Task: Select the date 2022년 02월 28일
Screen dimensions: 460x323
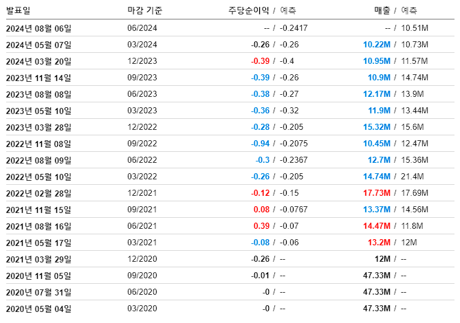Action: click(x=39, y=193)
